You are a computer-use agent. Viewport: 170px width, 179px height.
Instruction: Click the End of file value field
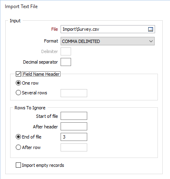click(74, 137)
